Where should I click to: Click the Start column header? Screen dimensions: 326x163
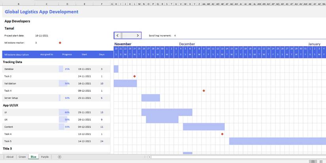pyautogui.click(x=84, y=54)
